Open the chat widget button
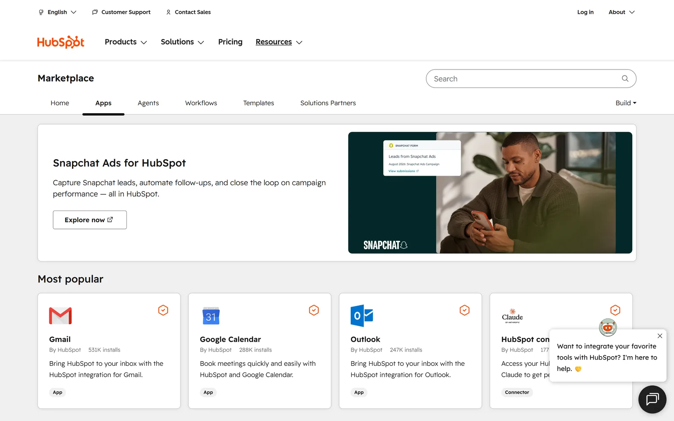The height and width of the screenshot is (421, 674). tap(652, 399)
